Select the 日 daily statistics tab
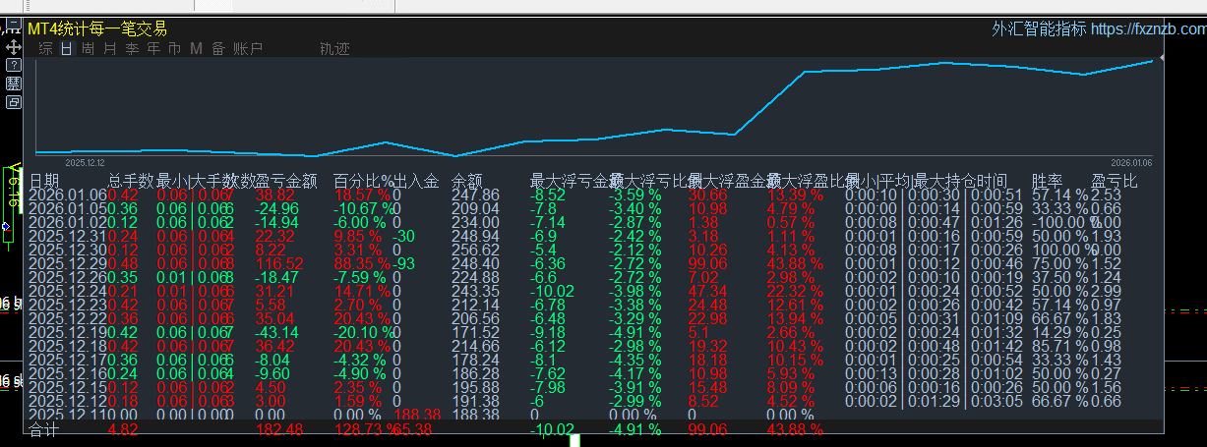 [67, 48]
